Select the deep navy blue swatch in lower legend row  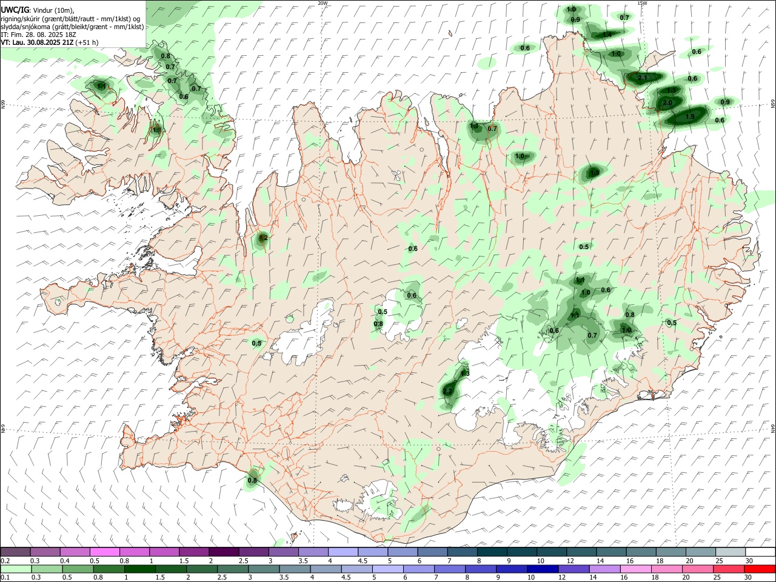[543, 569]
